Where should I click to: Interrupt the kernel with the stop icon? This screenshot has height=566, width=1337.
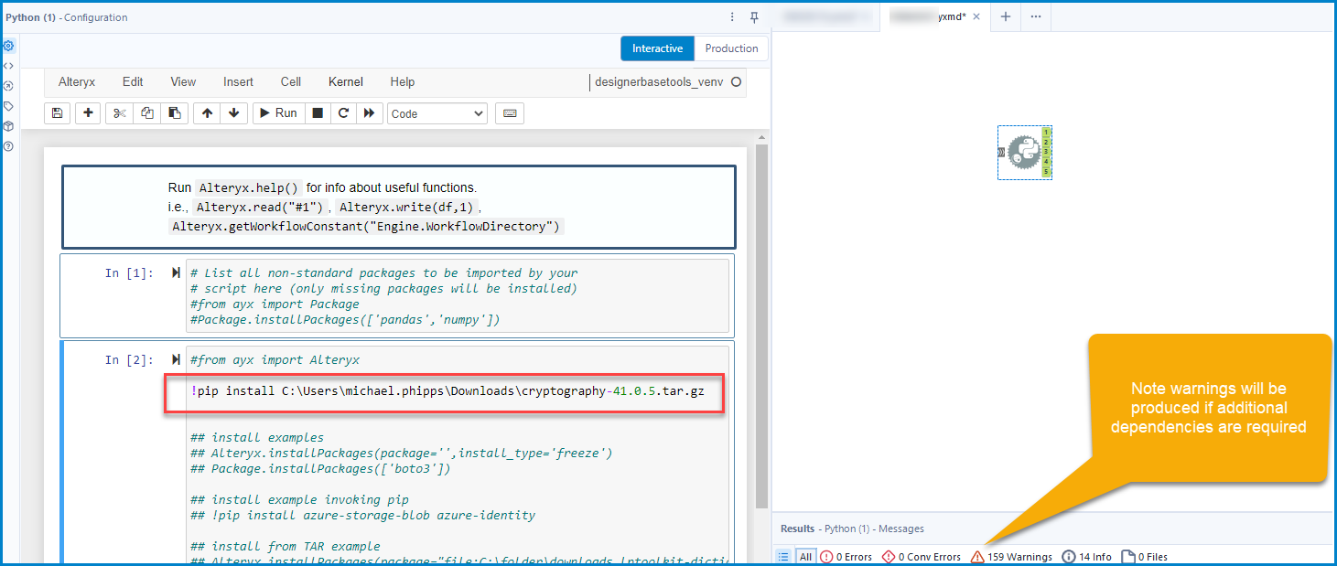[x=318, y=113]
